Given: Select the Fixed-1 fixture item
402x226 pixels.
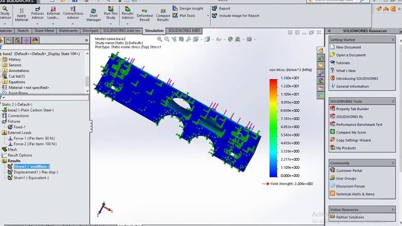Looking at the screenshot, I should pyautogui.click(x=19, y=127).
